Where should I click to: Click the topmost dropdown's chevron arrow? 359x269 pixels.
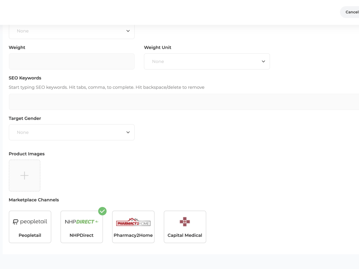pos(128,31)
